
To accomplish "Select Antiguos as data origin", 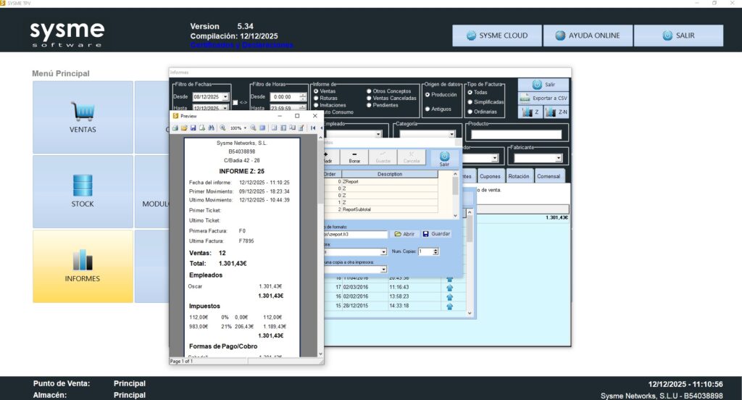I will click(x=428, y=109).
